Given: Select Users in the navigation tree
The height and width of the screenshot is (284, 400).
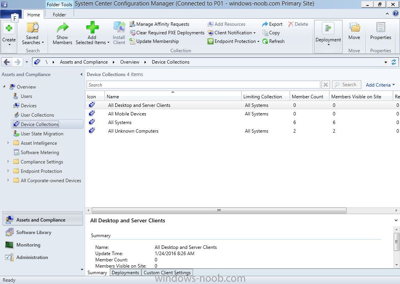Looking at the screenshot, I should click(26, 96).
